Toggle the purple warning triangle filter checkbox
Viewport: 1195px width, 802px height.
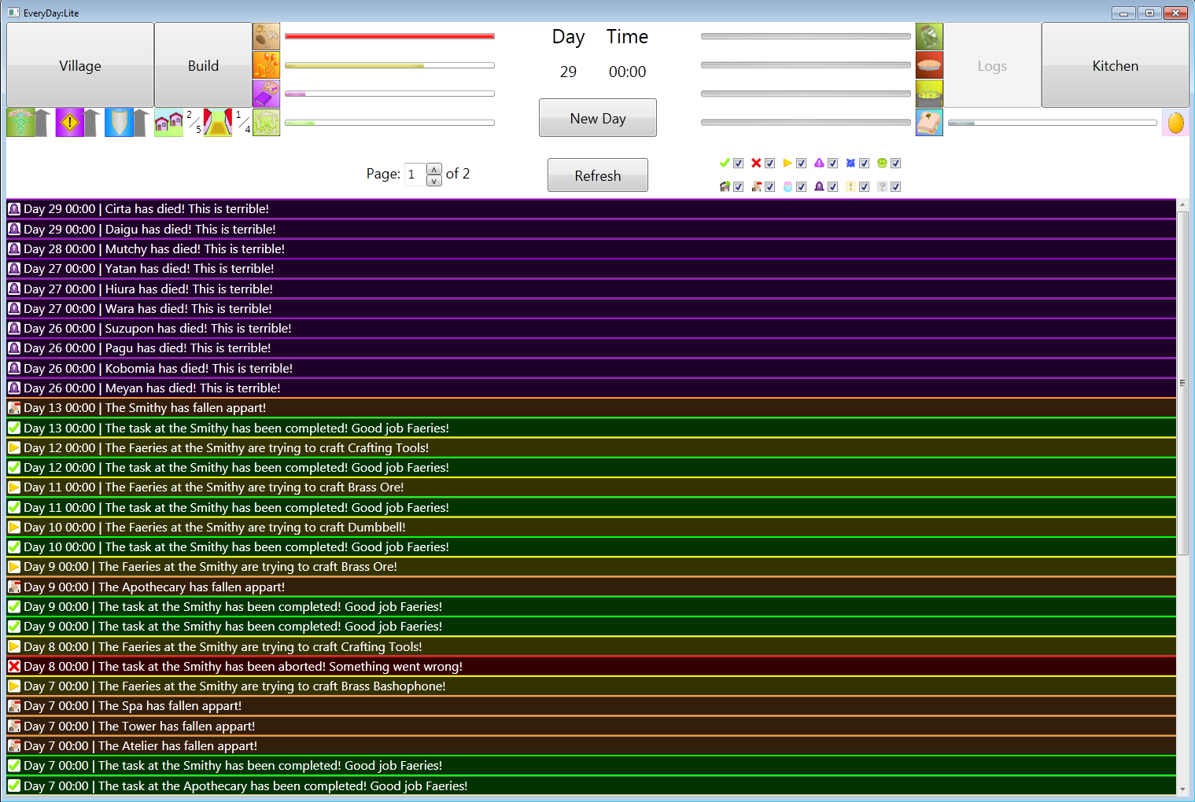point(832,164)
